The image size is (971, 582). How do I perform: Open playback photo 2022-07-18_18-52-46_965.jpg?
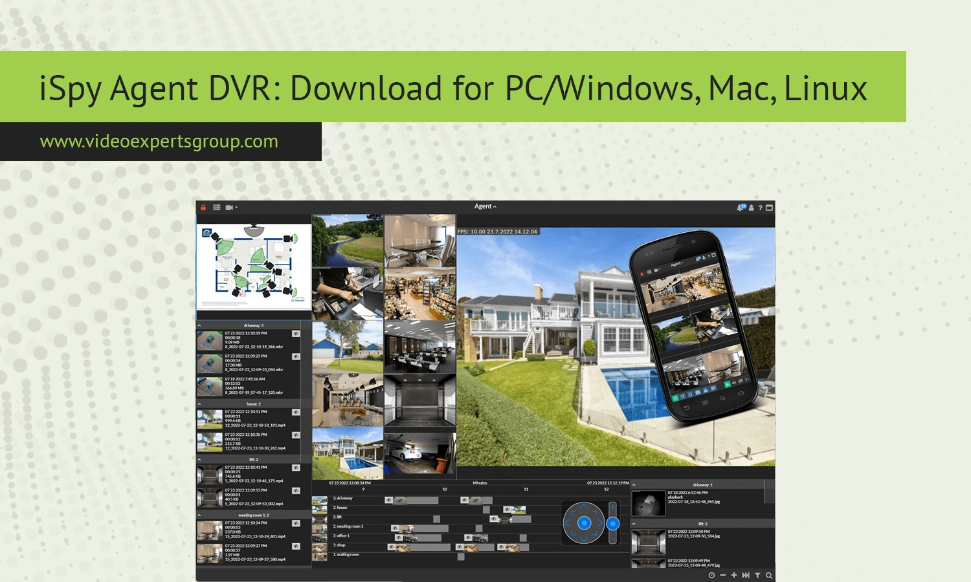pyautogui.click(x=649, y=503)
